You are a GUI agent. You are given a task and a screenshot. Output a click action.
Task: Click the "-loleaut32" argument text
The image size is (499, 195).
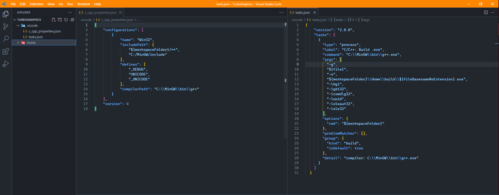(339, 104)
